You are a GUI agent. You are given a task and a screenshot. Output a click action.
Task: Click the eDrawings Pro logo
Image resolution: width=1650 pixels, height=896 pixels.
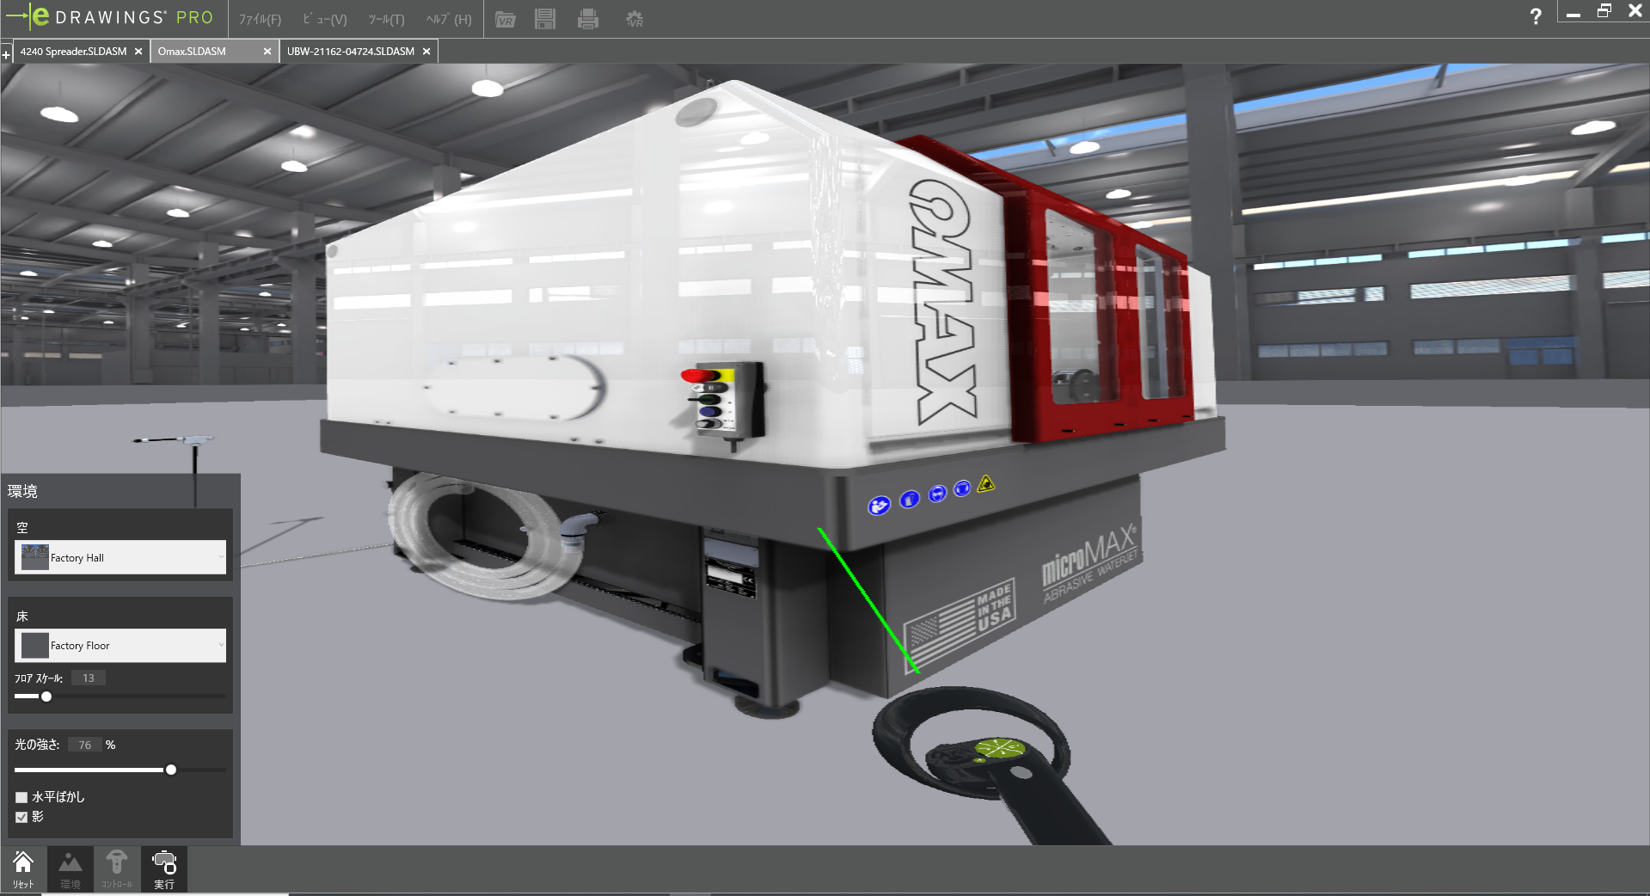click(x=109, y=17)
